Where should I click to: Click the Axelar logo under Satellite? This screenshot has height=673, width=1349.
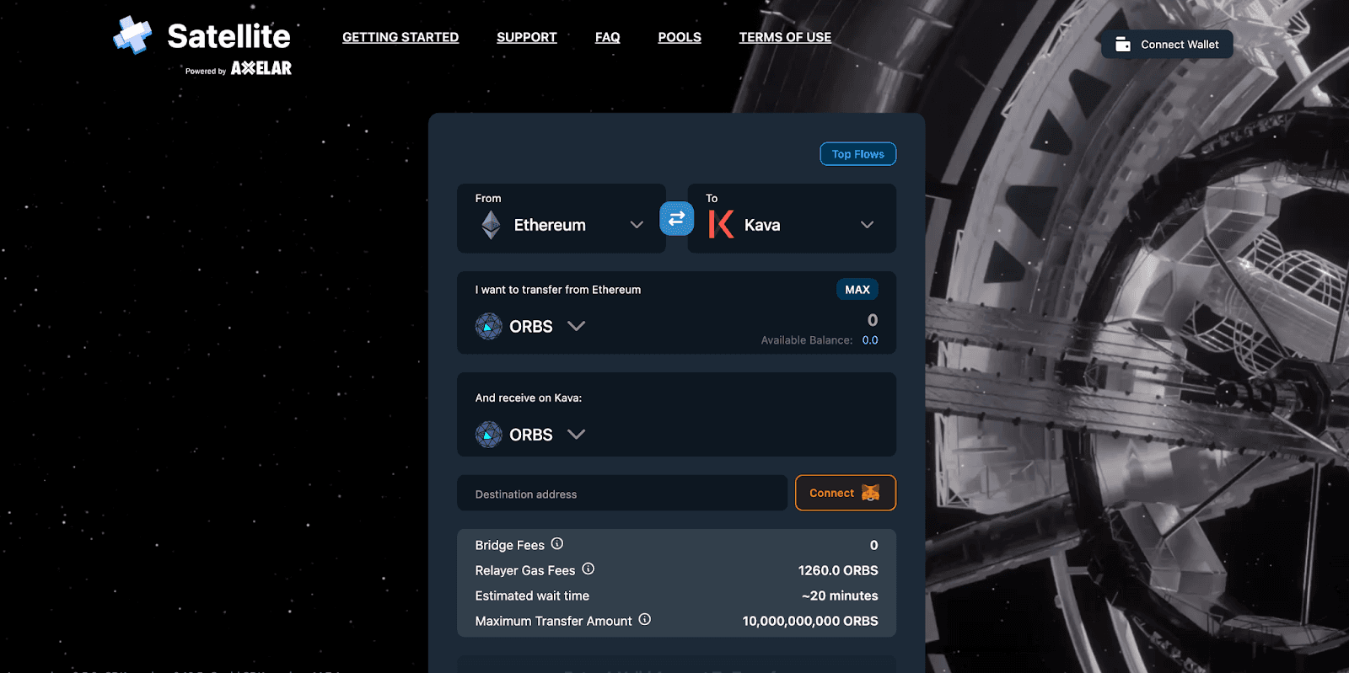coord(261,68)
